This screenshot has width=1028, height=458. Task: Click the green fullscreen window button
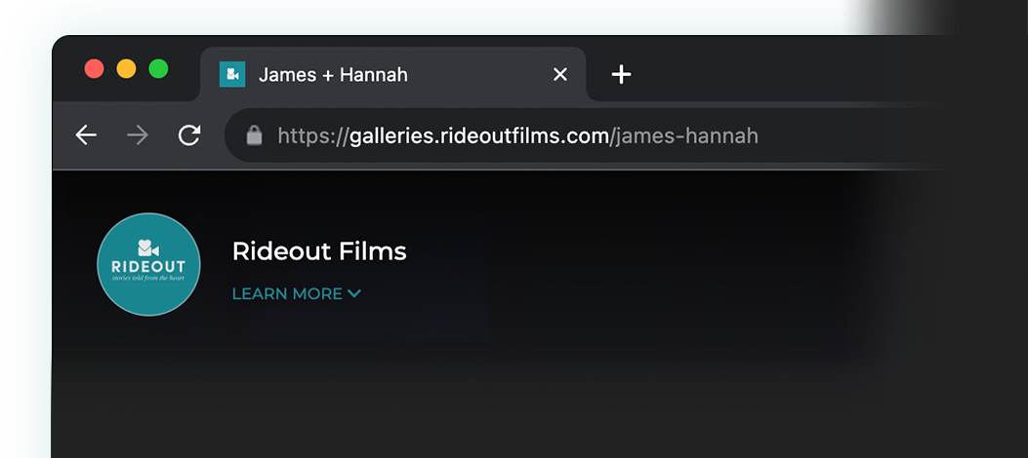(x=159, y=68)
